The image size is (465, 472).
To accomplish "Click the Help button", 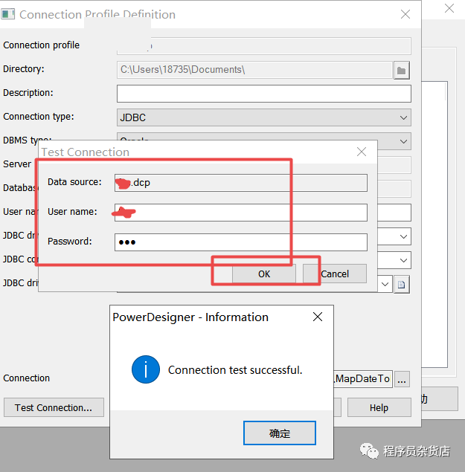I will [379, 407].
